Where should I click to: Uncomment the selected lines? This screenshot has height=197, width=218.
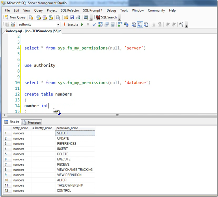pos(160,25)
